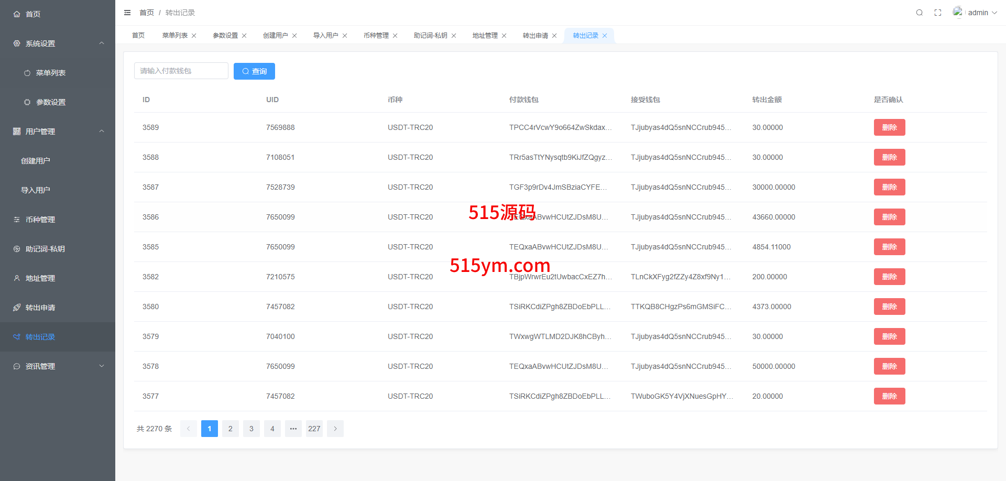The image size is (1006, 481).
Task: Click the sidebar collapse hamburger icon
Action: [127, 13]
